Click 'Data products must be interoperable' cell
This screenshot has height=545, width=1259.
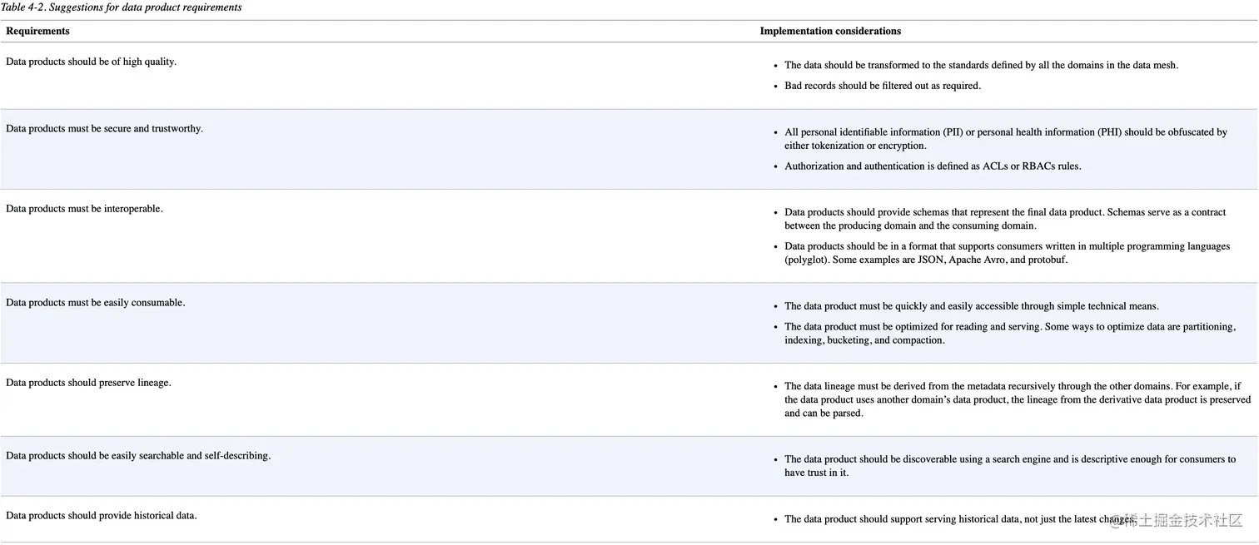(84, 208)
